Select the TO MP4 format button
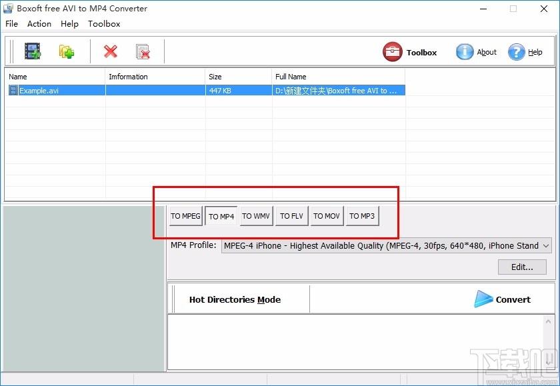The height and width of the screenshot is (386, 560). tap(221, 217)
